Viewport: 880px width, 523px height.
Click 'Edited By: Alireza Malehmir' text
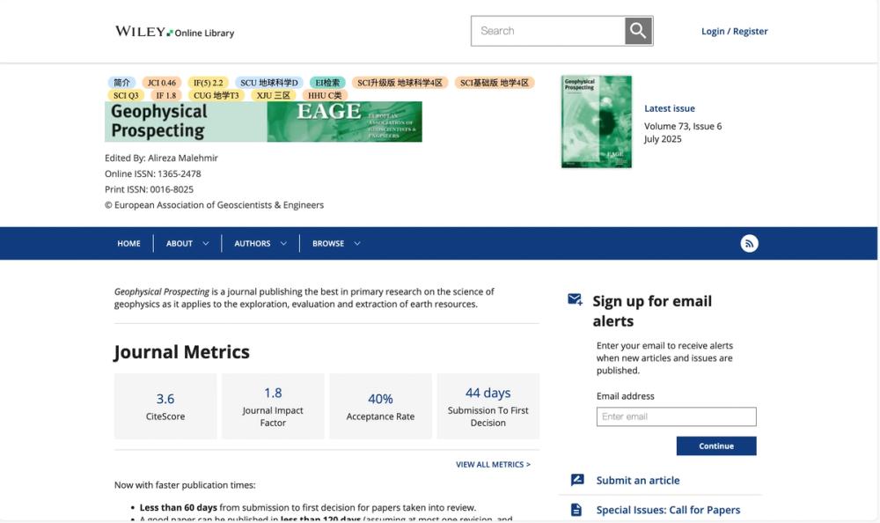pos(161,158)
